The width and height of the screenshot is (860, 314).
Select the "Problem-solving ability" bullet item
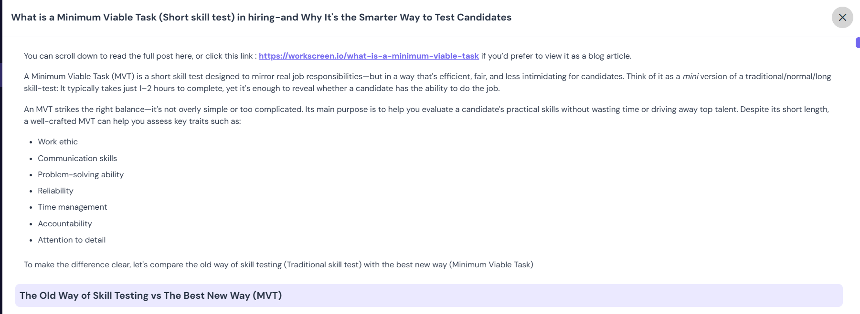(x=81, y=175)
